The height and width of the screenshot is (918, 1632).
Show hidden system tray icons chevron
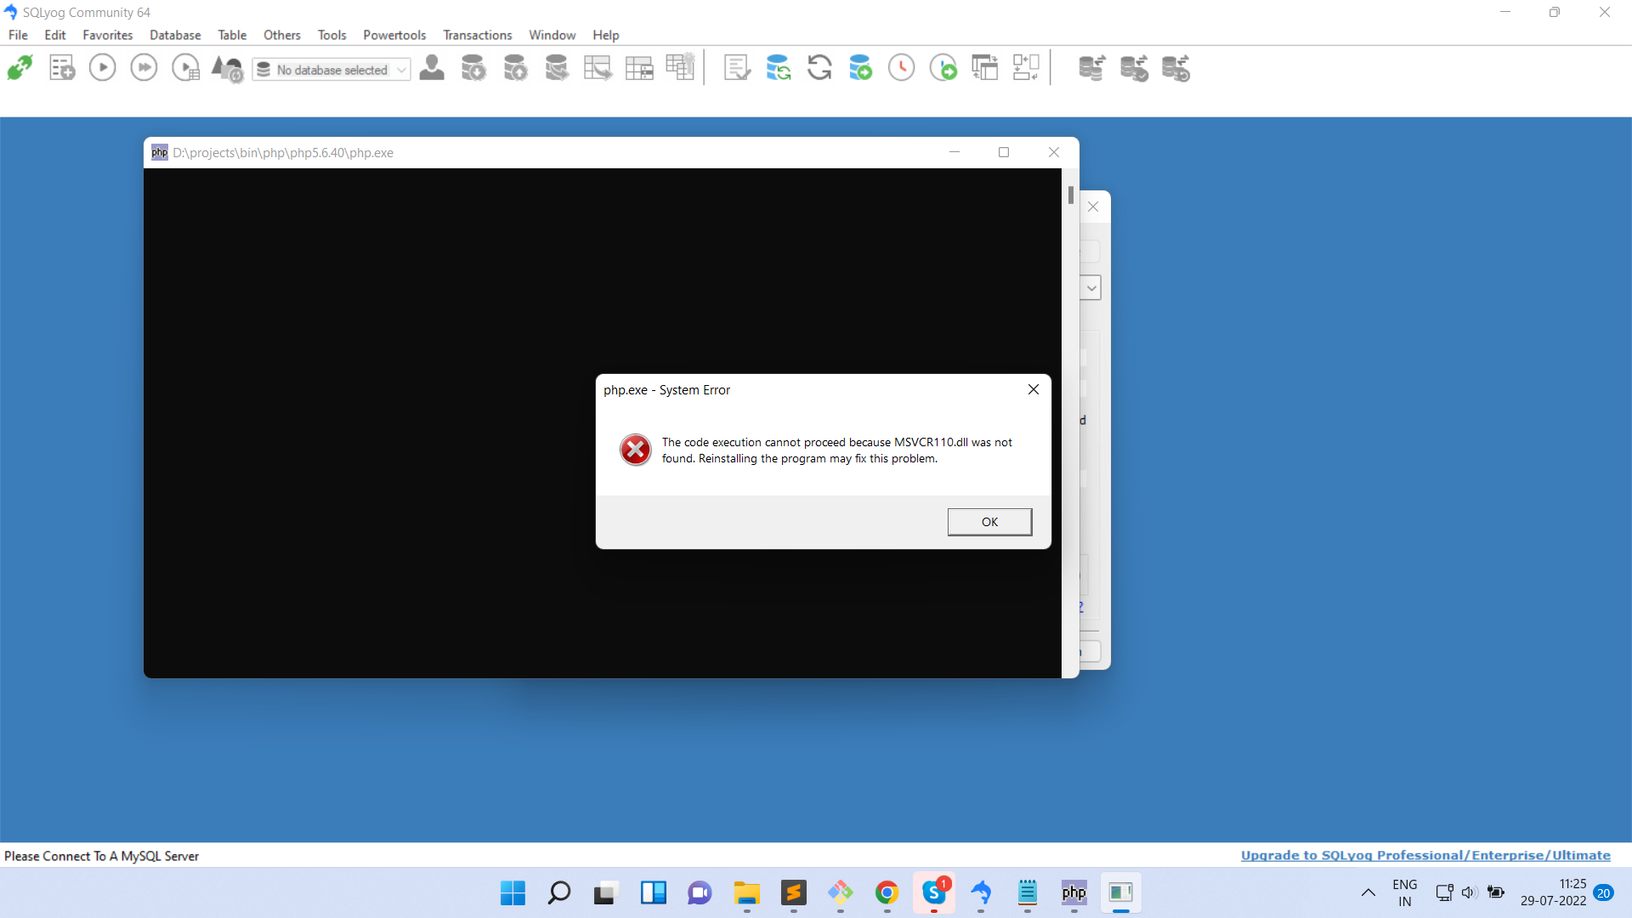tap(1368, 892)
